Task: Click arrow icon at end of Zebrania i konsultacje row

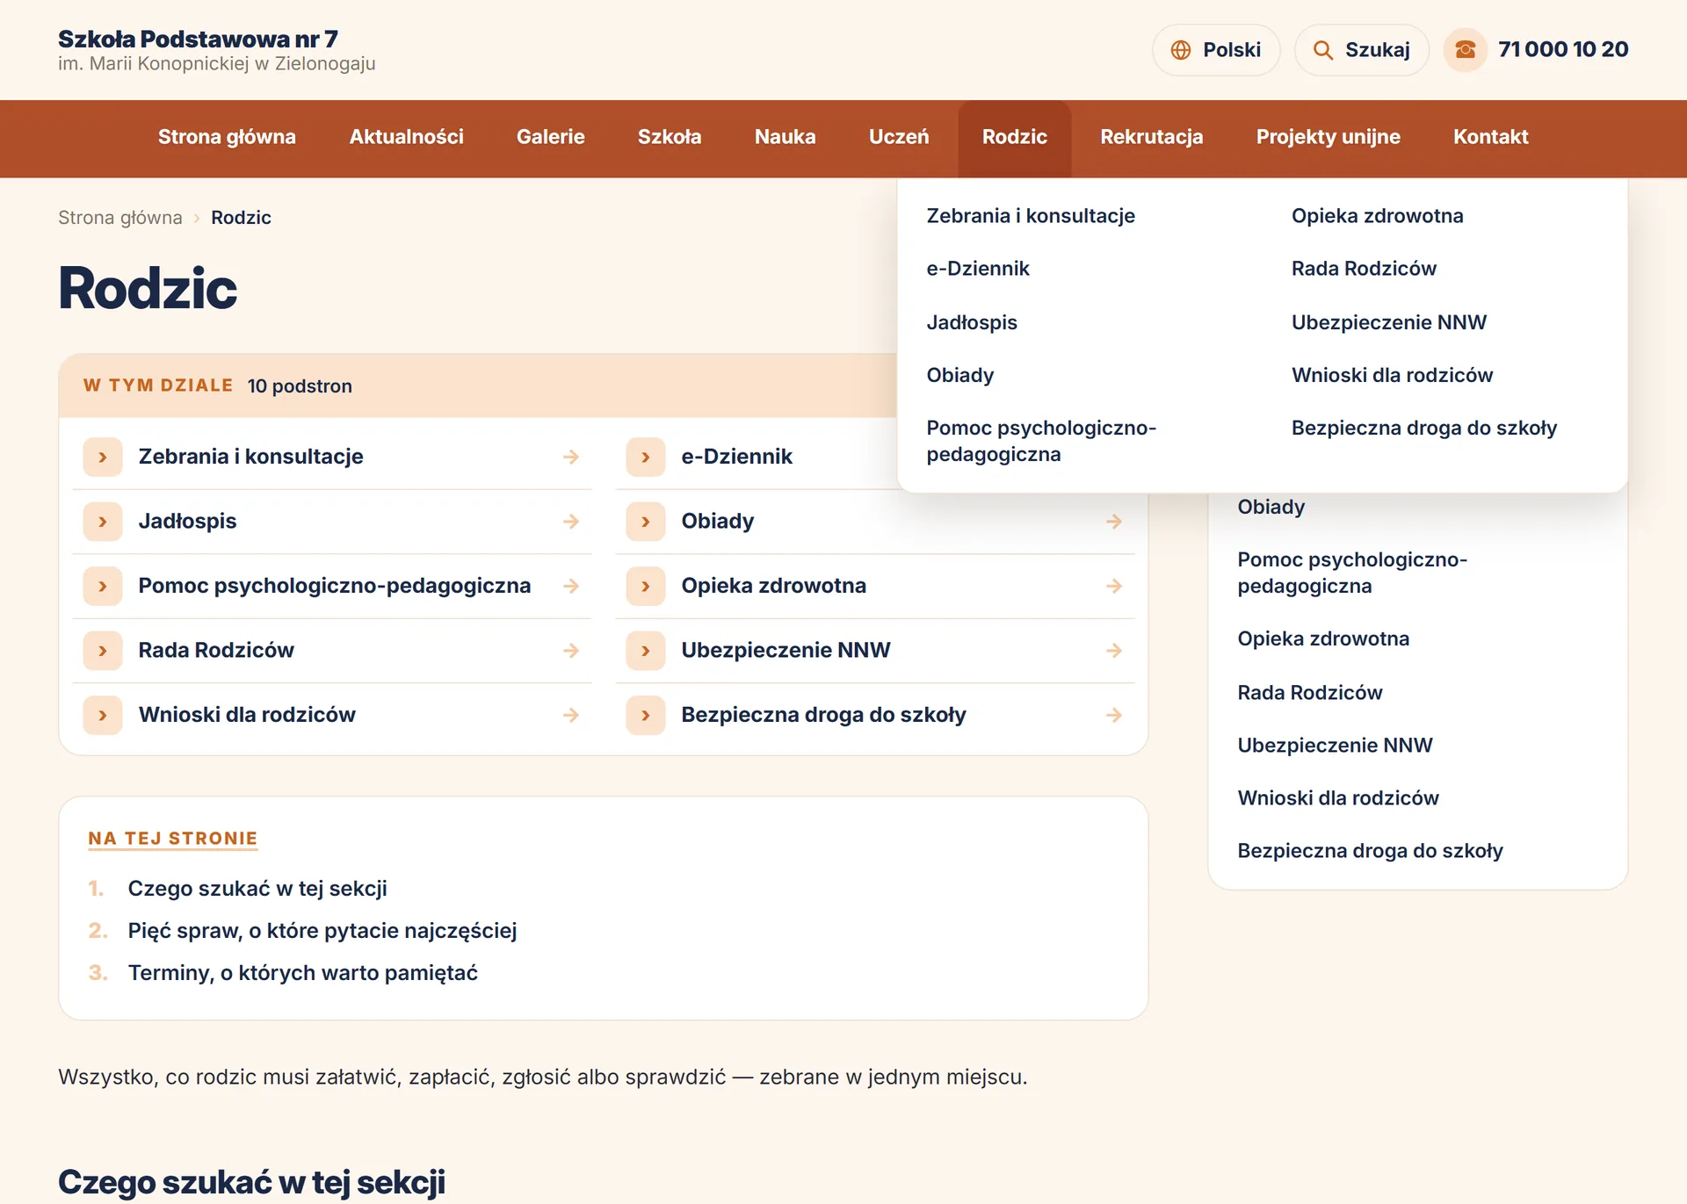Action: click(x=571, y=457)
